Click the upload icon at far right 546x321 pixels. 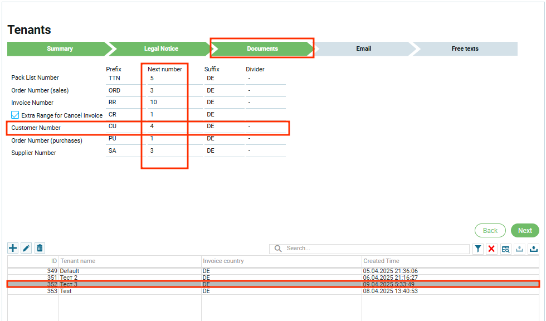pyautogui.click(x=533, y=249)
